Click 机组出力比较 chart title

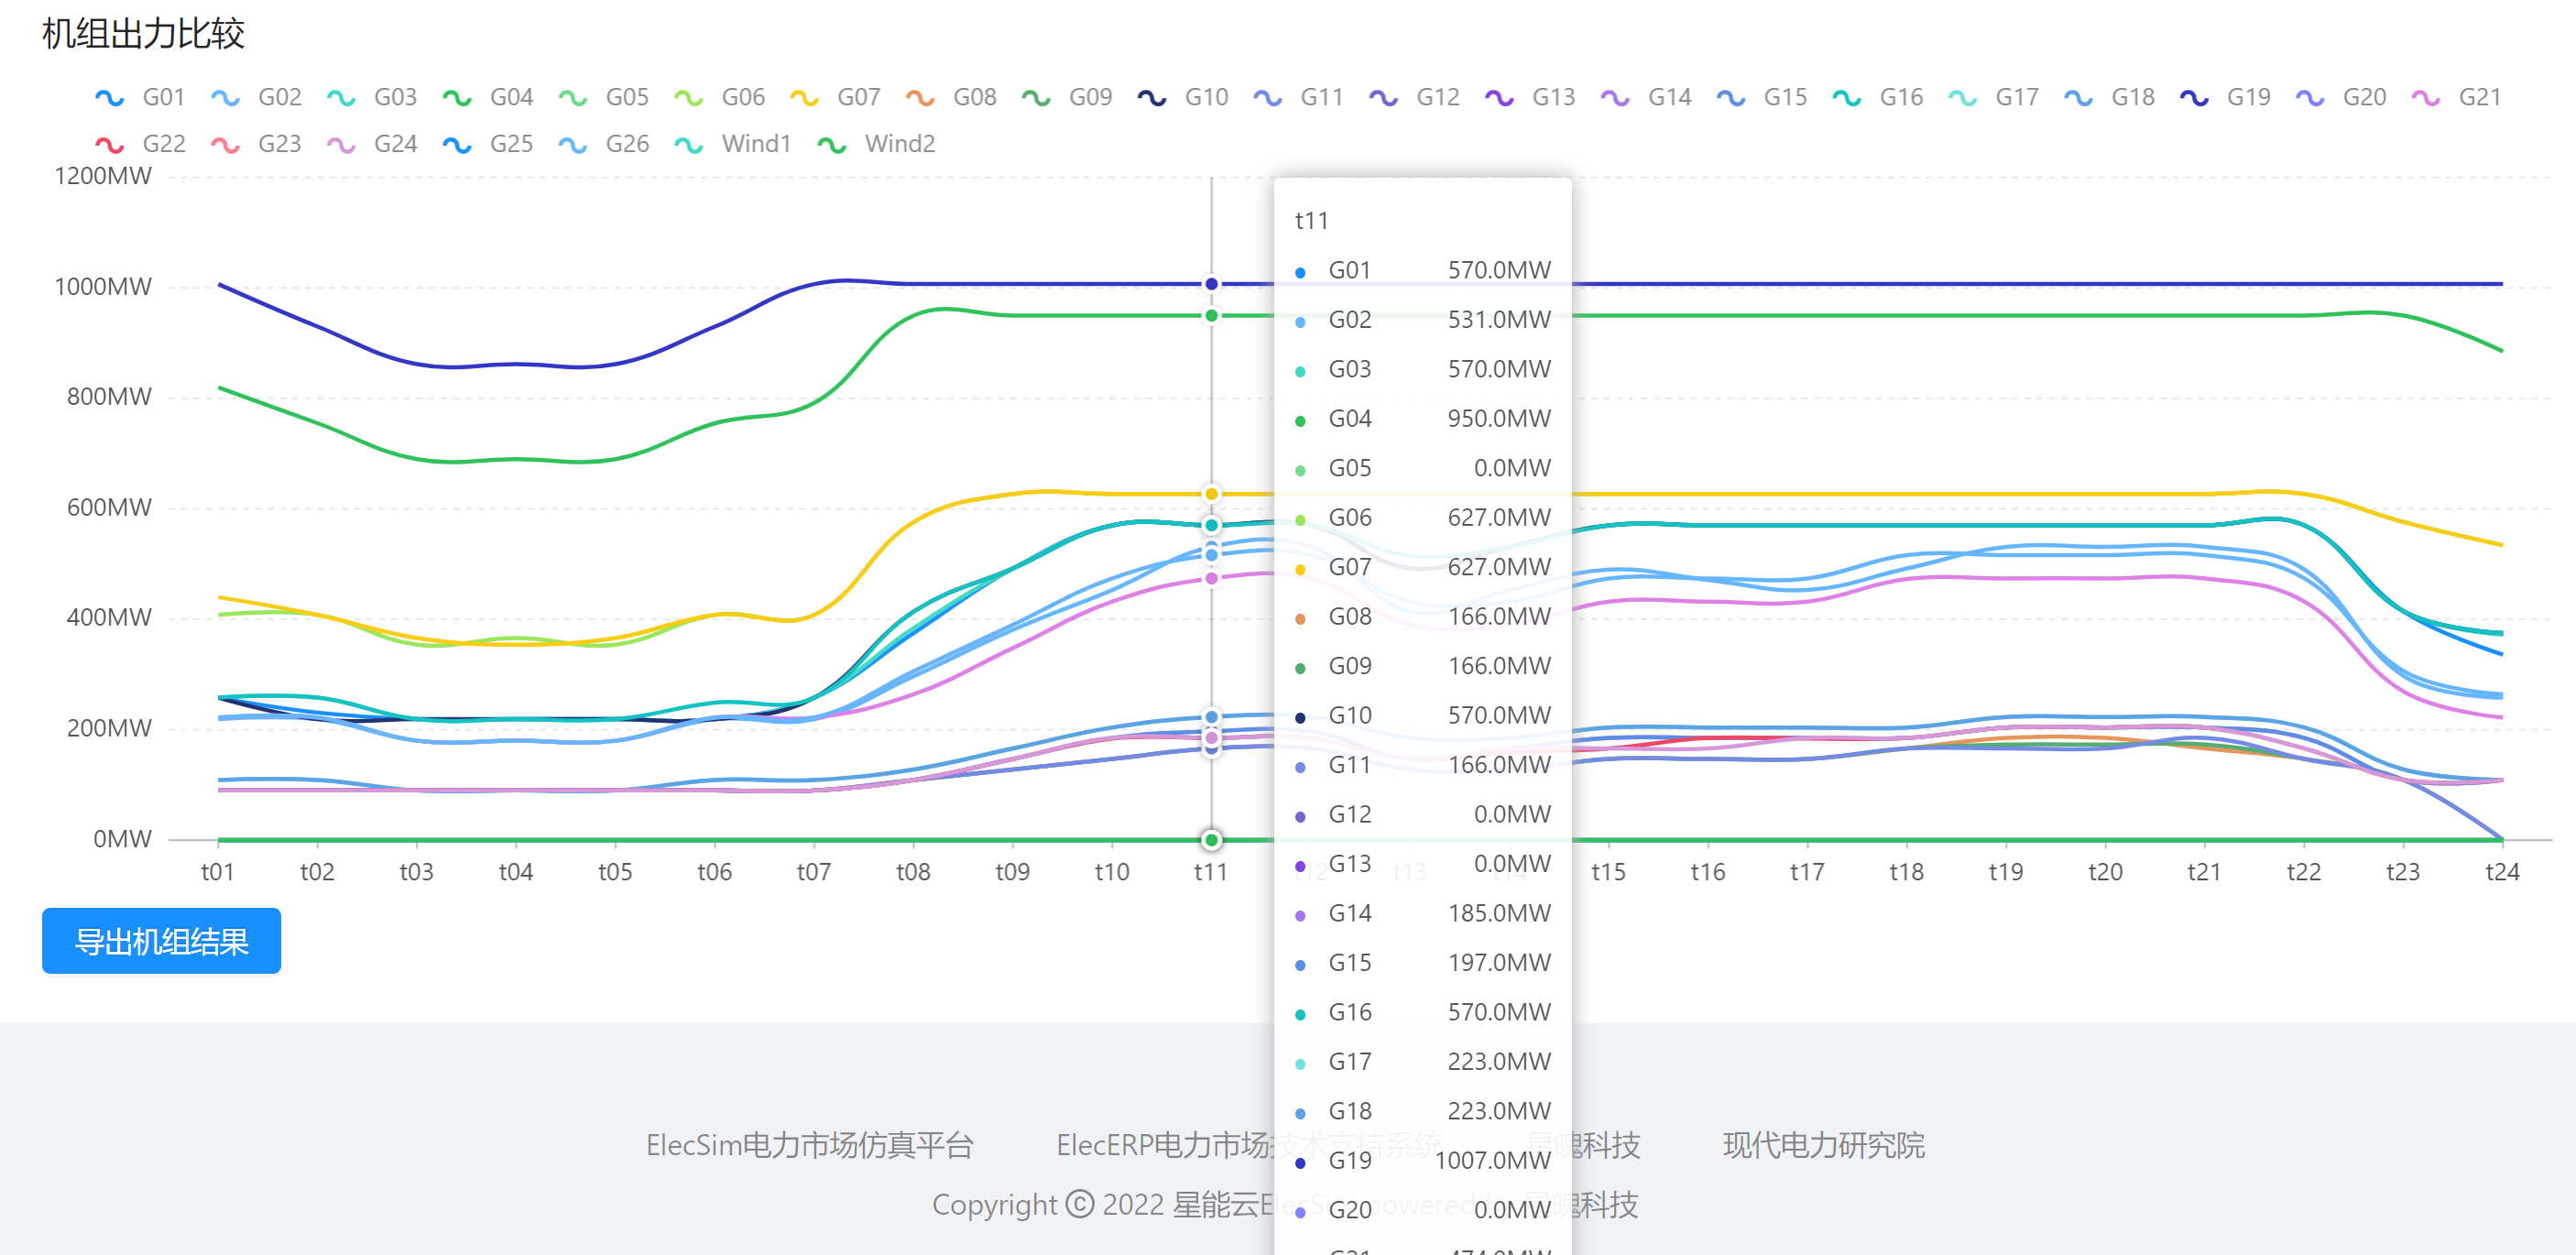coord(143,34)
